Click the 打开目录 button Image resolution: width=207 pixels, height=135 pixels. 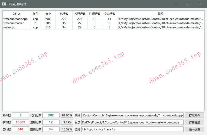coord(194,122)
